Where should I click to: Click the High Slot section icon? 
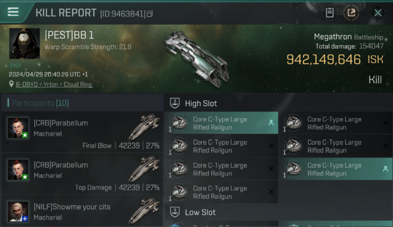click(x=175, y=103)
